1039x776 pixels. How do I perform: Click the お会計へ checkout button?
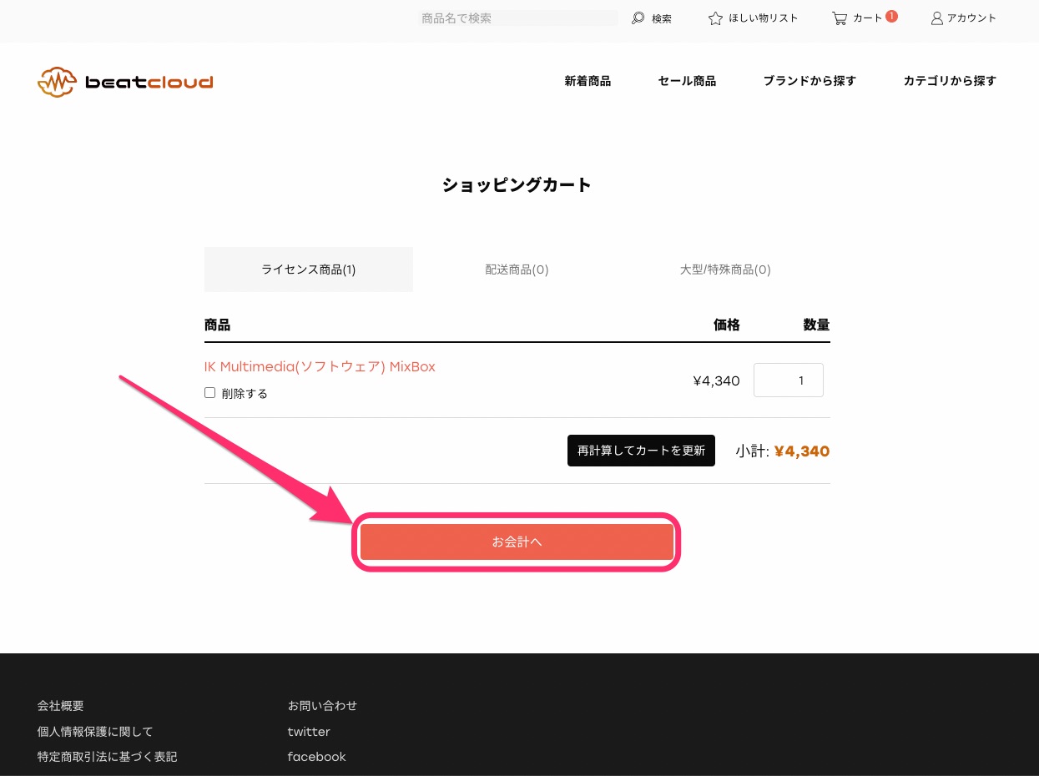[517, 541]
